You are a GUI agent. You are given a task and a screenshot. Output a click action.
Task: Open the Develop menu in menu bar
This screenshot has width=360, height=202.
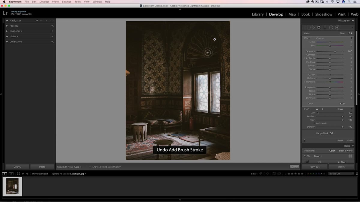(44, 2)
